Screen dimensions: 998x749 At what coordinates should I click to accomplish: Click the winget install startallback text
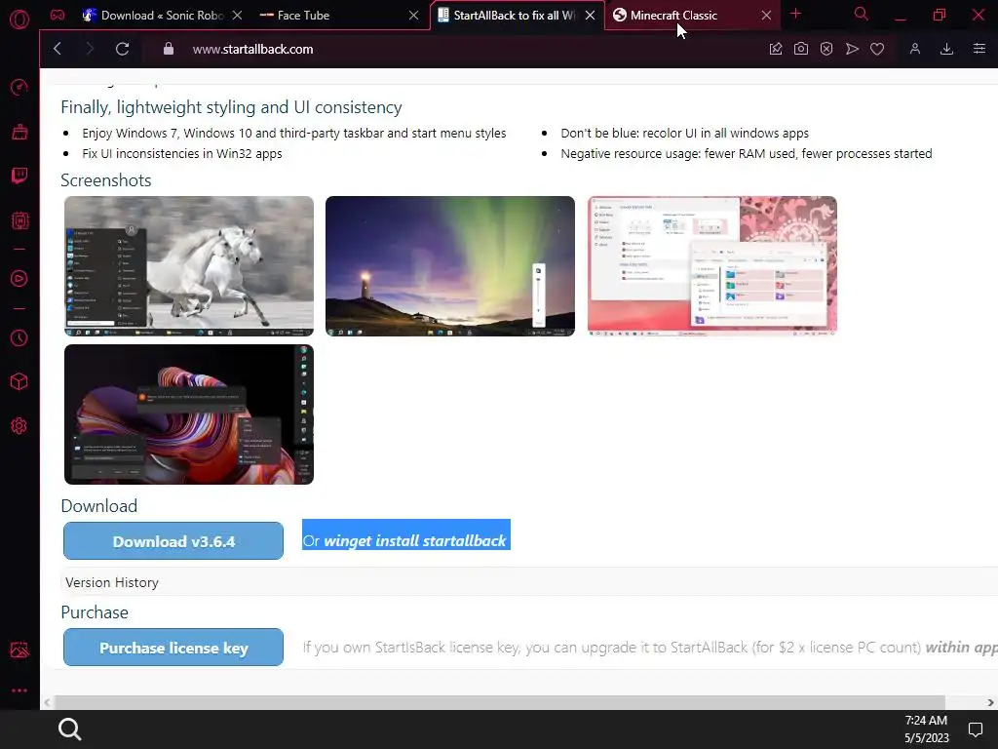415,540
